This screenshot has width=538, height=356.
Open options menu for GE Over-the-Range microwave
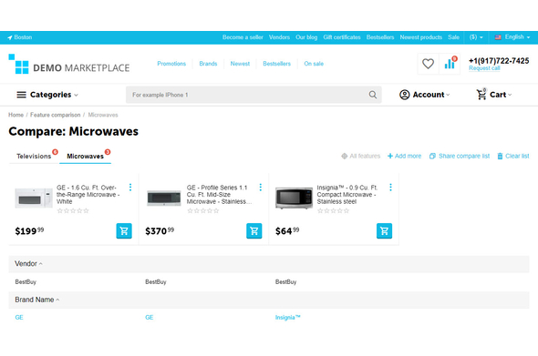tap(130, 187)
